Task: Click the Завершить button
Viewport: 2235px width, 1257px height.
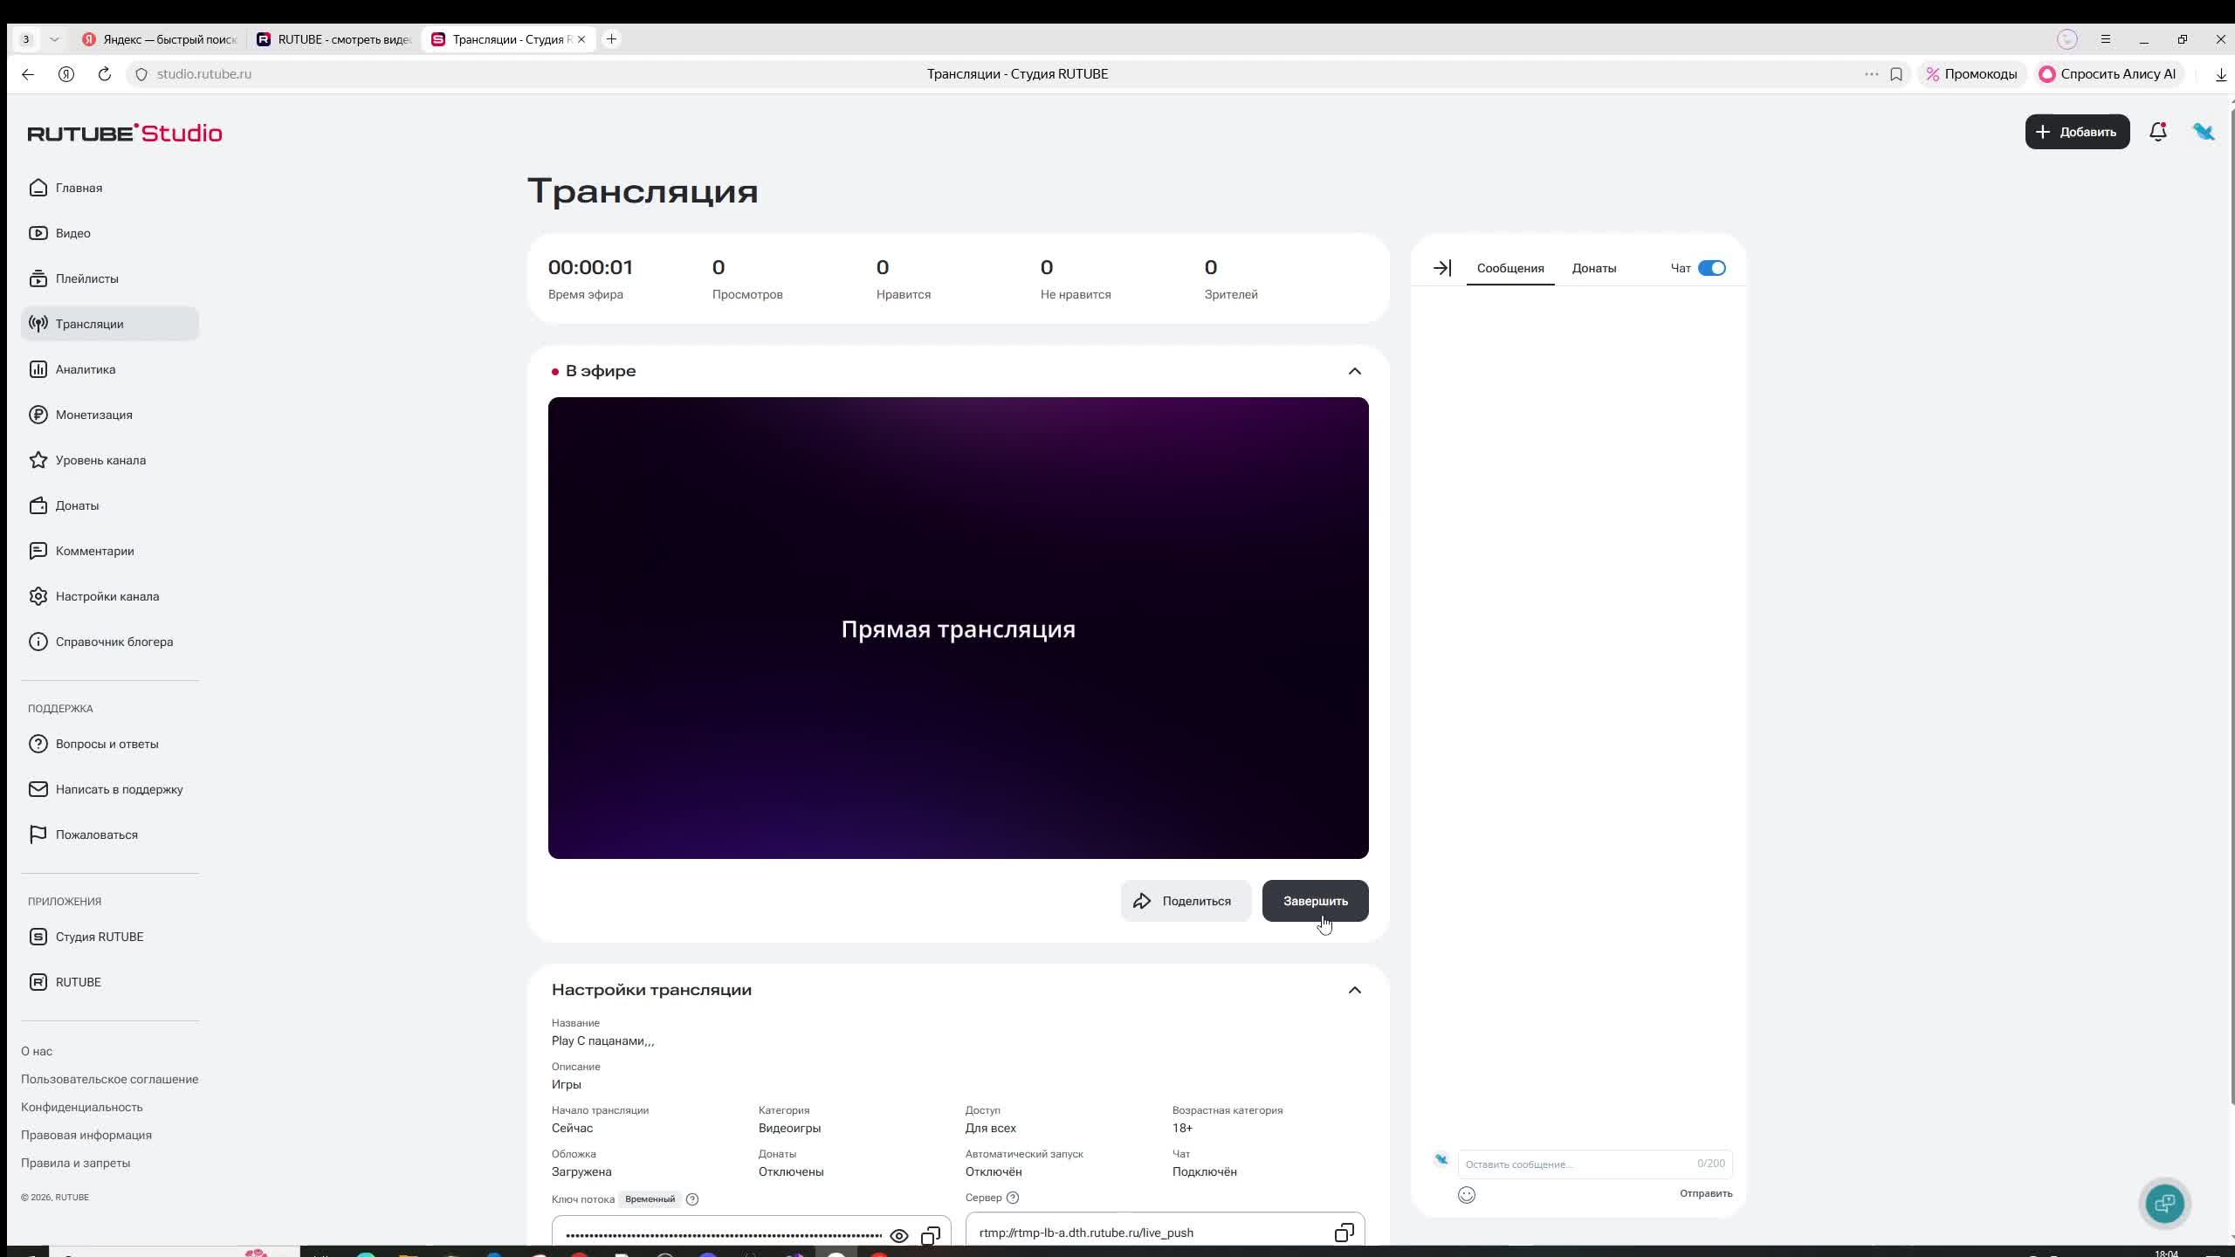Action: point(1315,901)
